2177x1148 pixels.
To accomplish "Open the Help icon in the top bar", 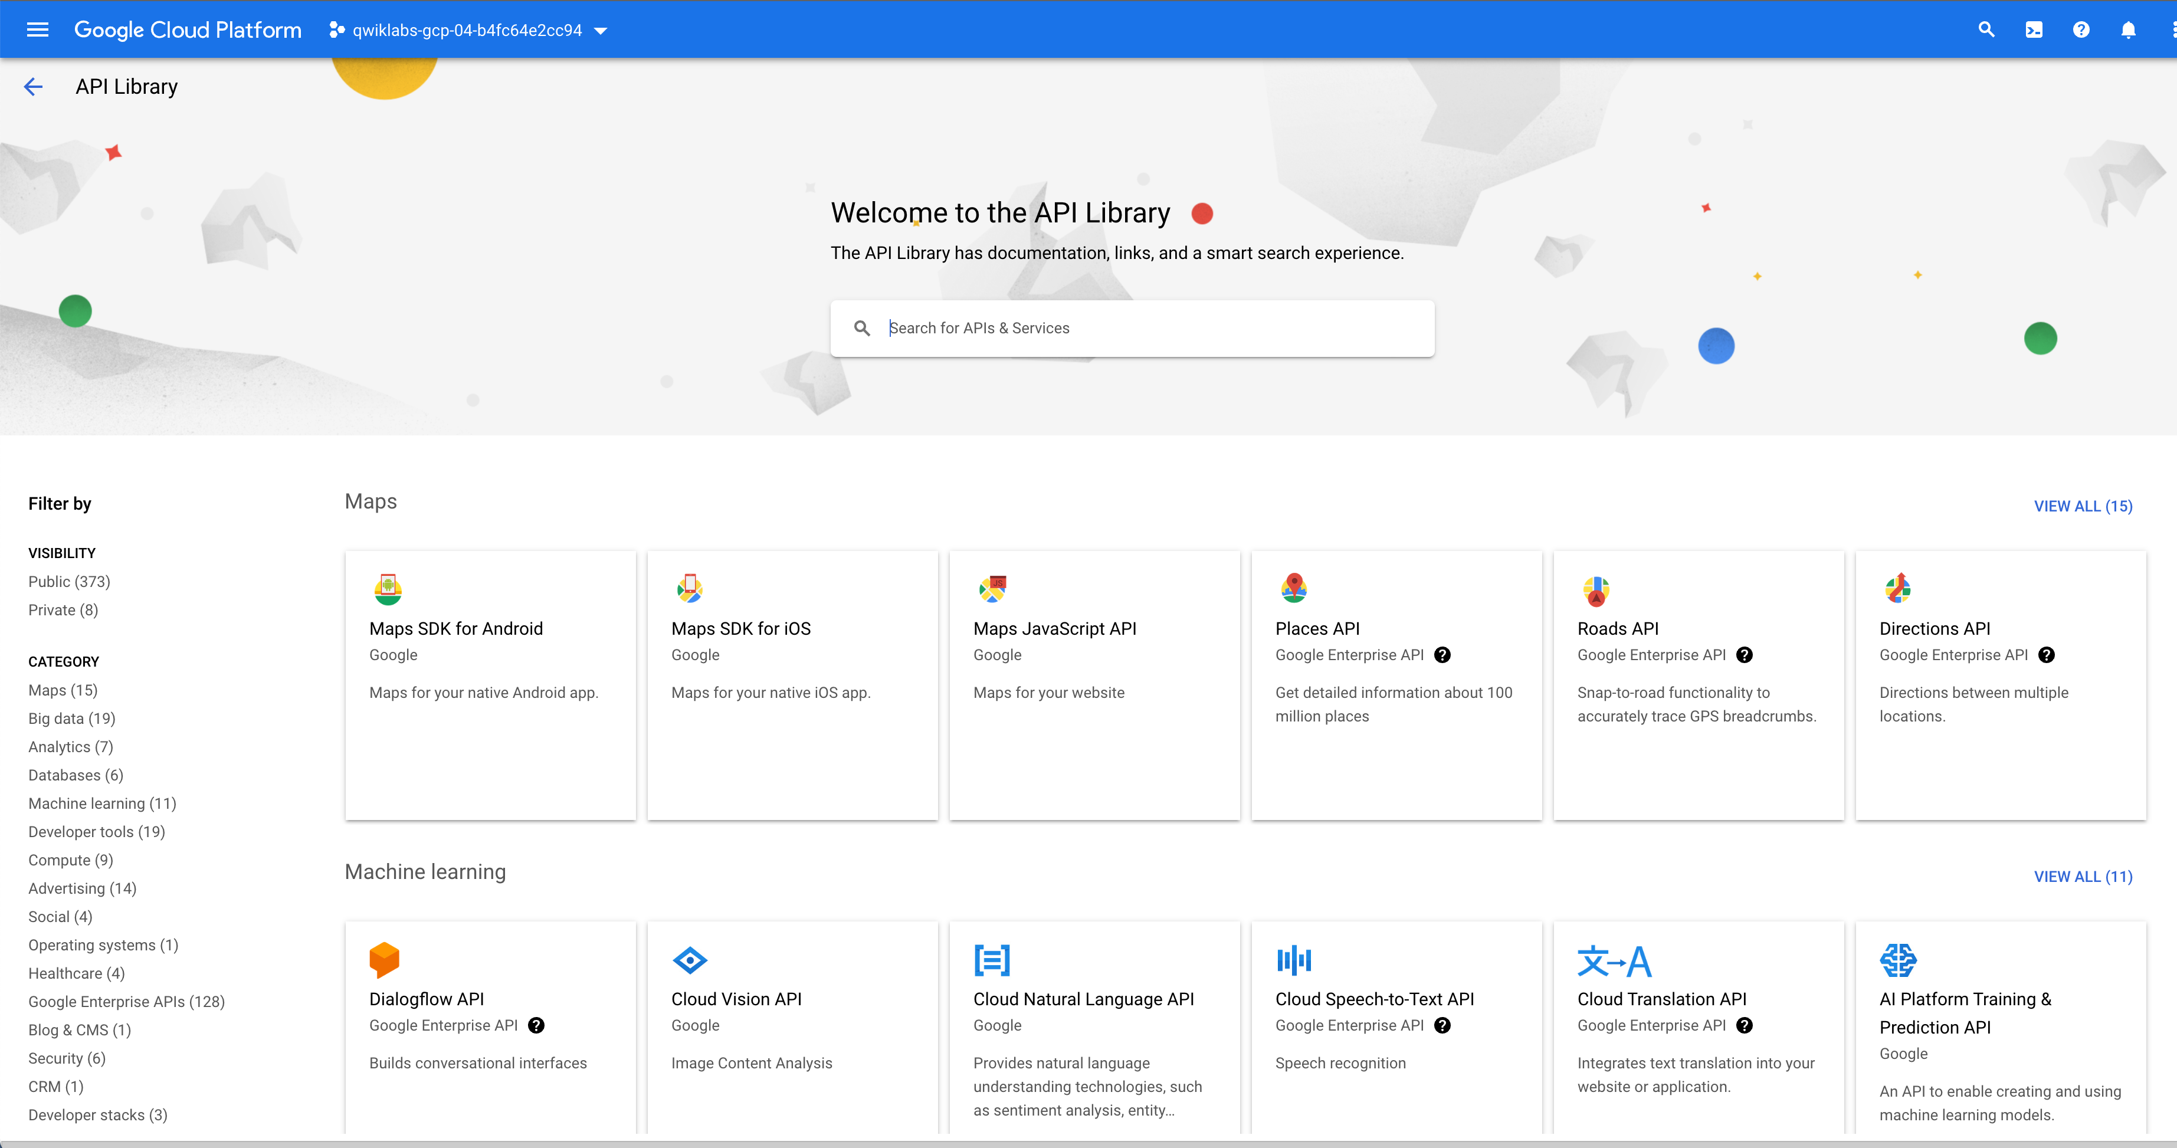I will (x=2081, y=29).
